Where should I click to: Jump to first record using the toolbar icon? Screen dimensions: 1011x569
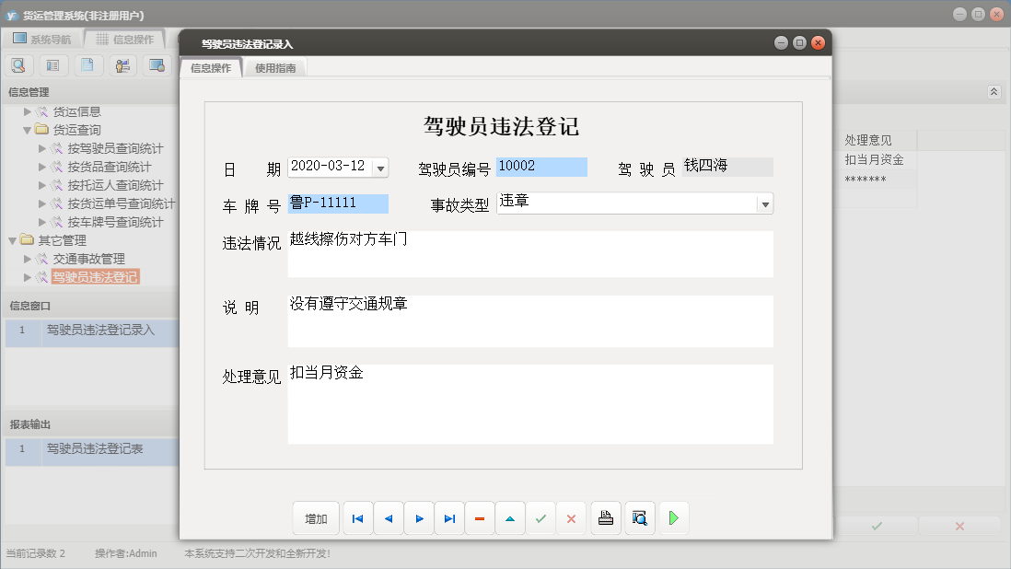click(x=357, y=517)
